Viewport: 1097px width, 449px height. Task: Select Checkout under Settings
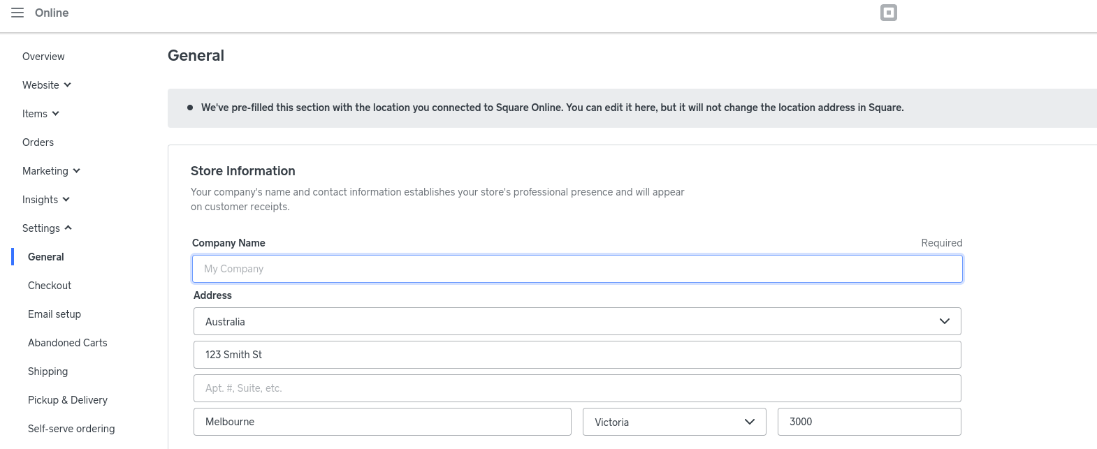point(50,286)
